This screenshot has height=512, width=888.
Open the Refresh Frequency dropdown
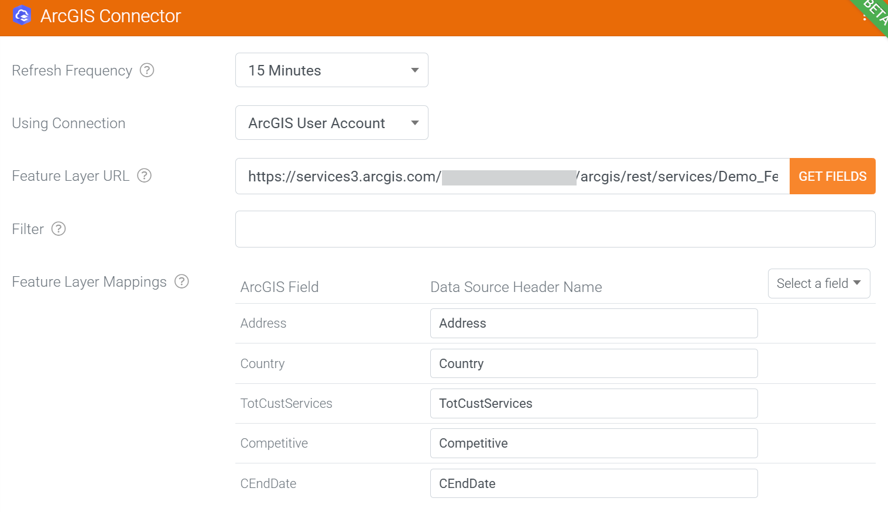coord(332,70)
